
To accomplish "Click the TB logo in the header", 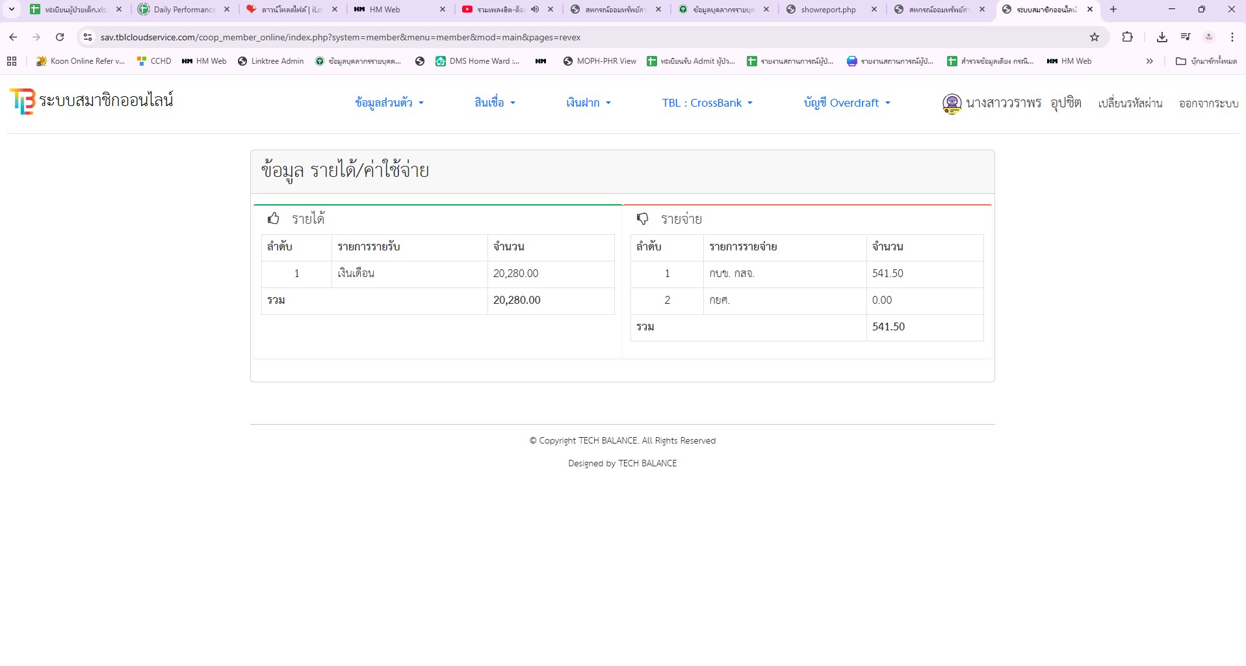I will pos(22,101).
